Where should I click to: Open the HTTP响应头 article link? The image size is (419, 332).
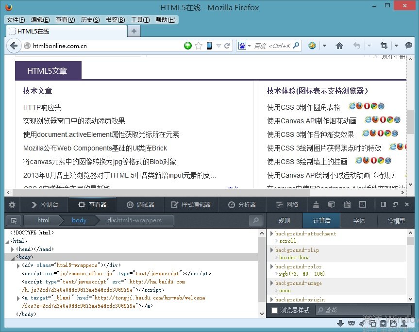coord(42,108)
